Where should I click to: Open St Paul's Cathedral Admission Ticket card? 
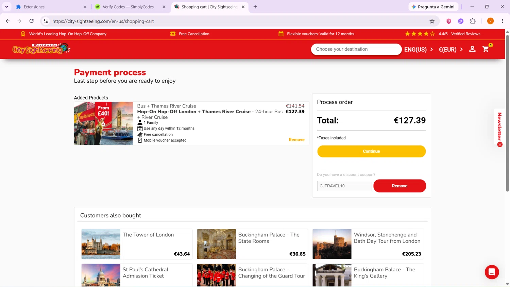tap(137, 275)
